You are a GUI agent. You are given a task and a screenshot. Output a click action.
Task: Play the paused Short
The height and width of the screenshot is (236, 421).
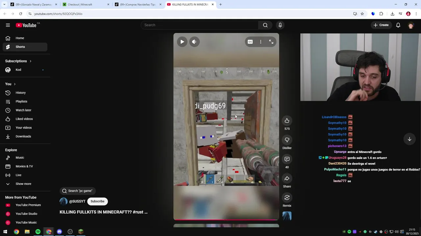pos(182,42)
